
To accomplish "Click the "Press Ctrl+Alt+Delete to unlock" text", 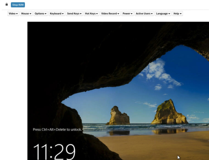I will pos(57,129).
